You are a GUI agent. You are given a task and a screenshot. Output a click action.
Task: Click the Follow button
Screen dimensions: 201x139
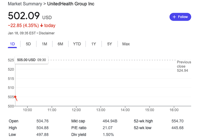point(180,17)
